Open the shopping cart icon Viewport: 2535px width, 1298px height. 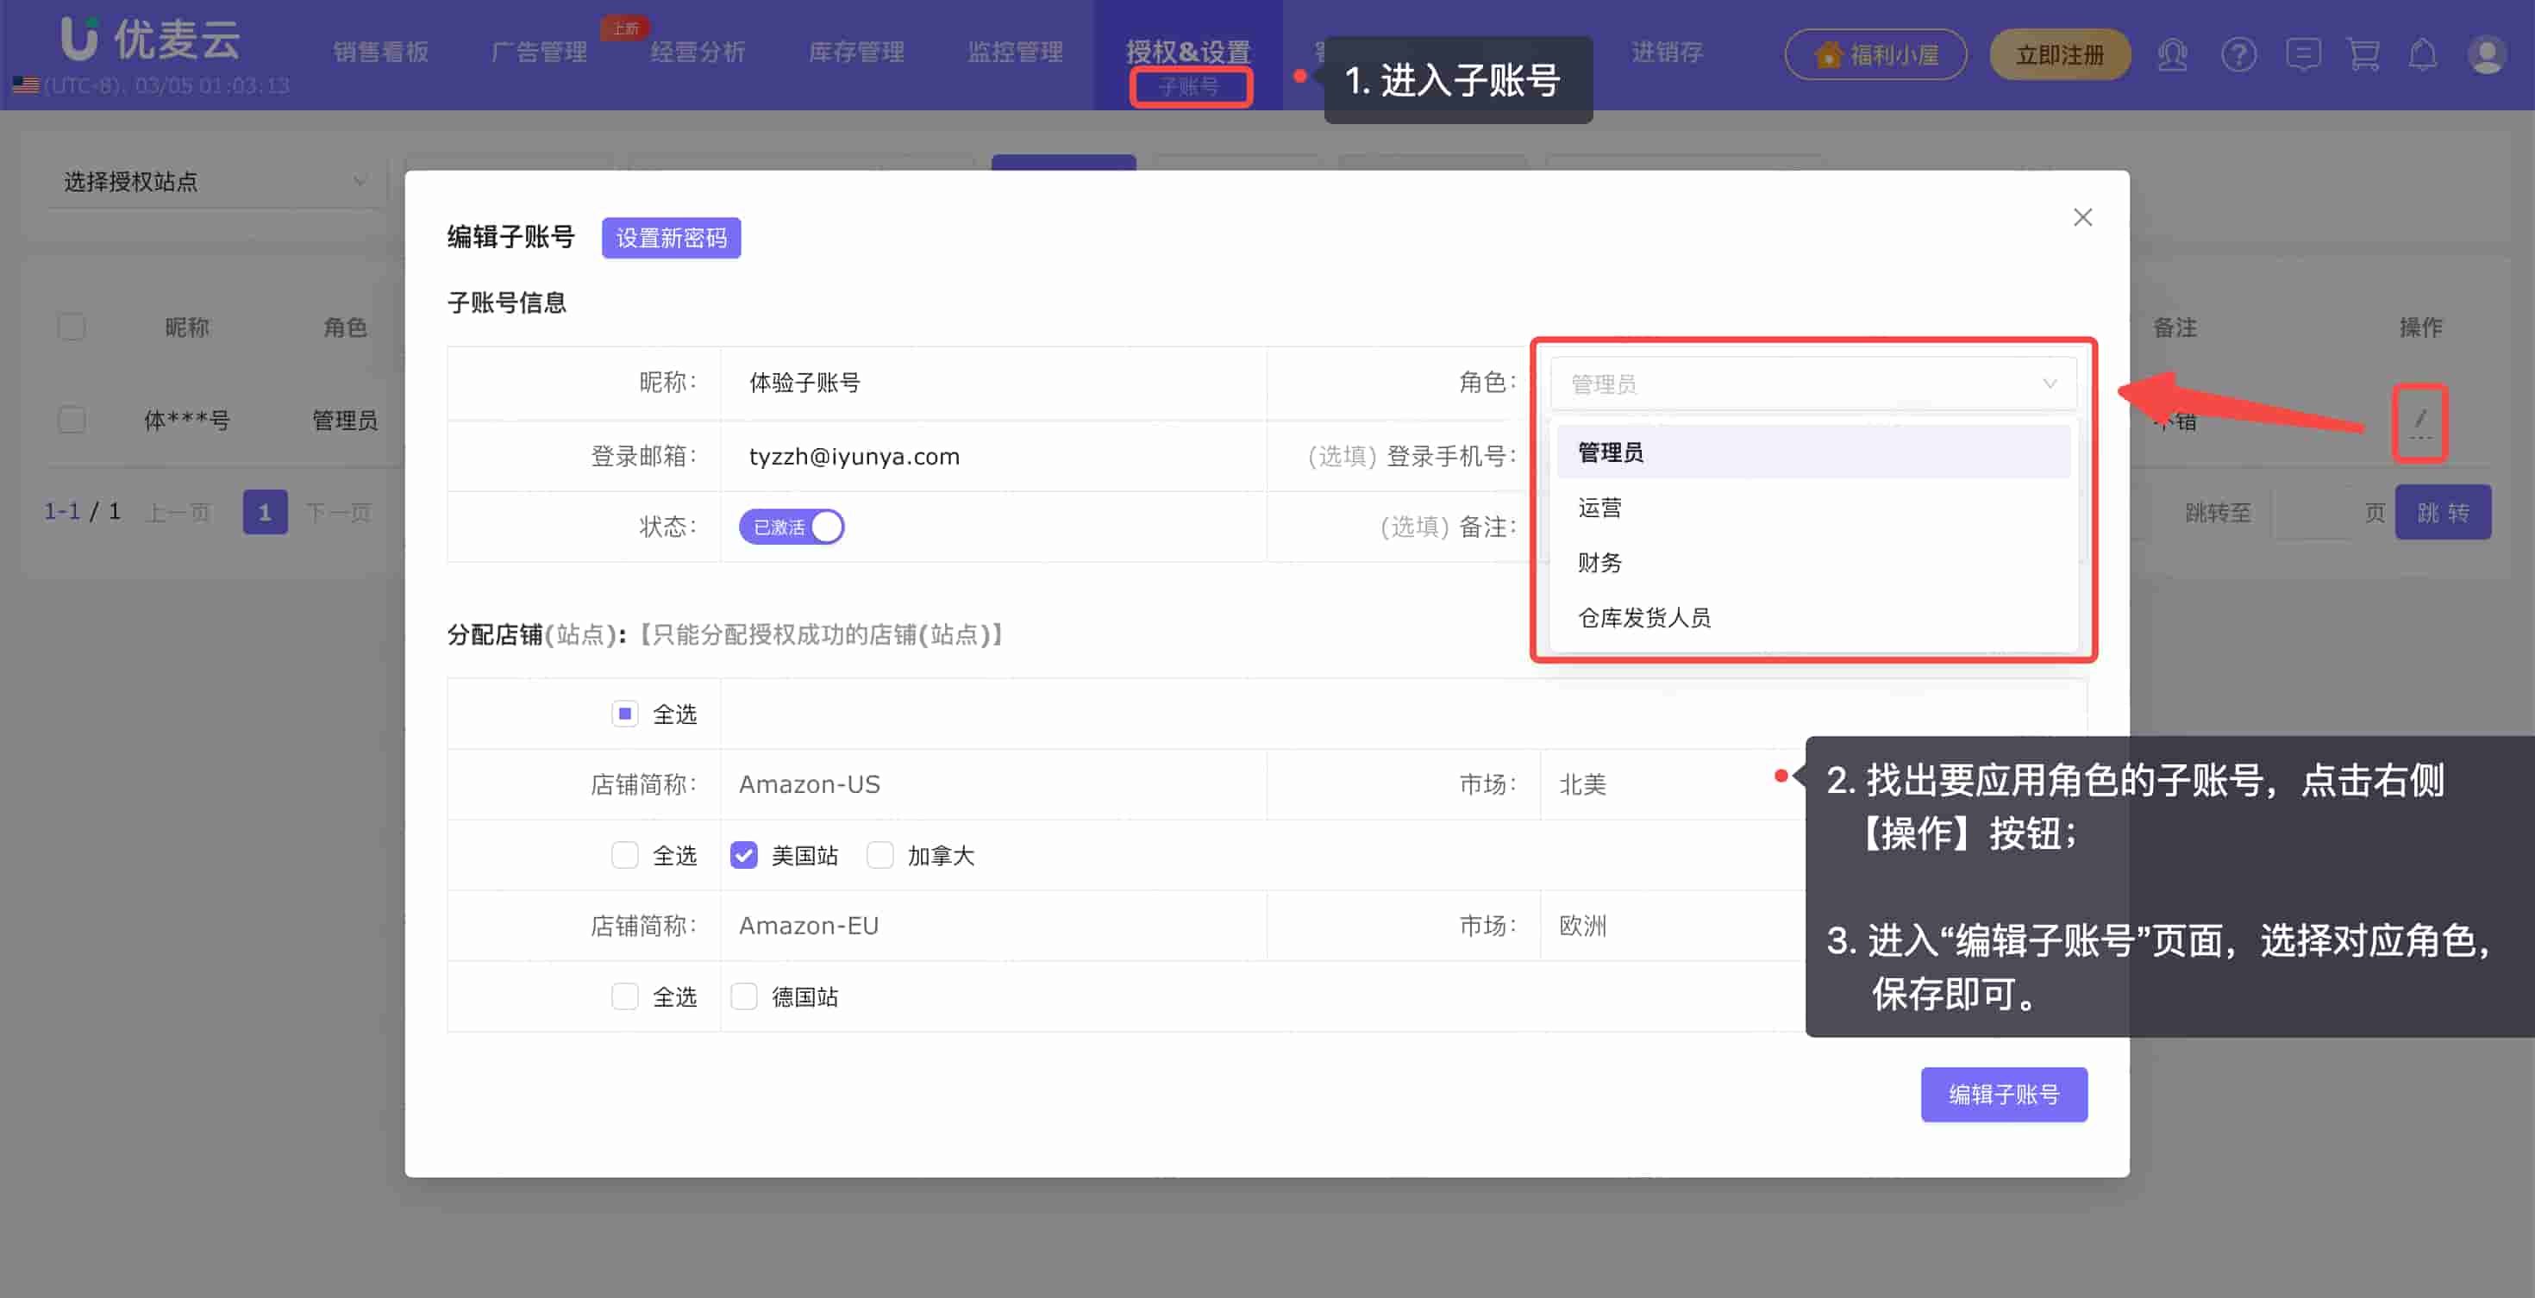point(2363,55)
